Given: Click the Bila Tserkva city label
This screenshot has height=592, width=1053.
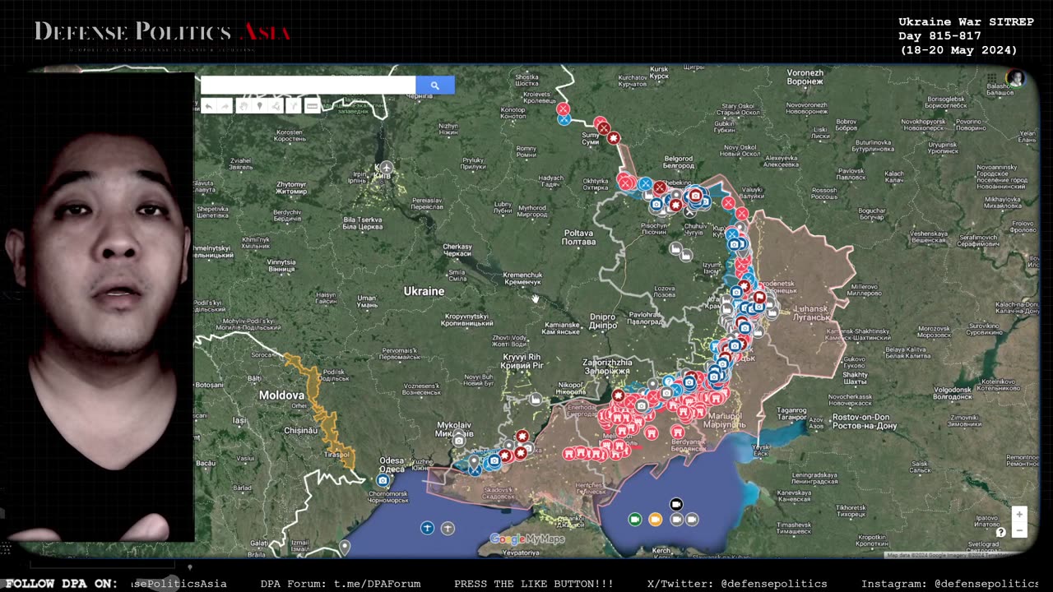Looking at the screenshot, I should click(x=363, y=223).
